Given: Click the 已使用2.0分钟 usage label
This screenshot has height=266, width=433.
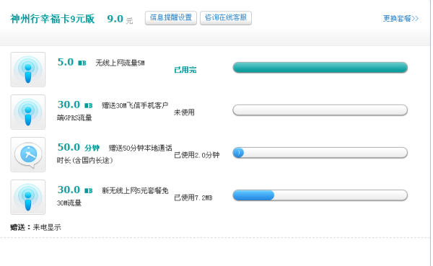Looking at the screenshot, I should pyautogui.click(x=196, y=155).
